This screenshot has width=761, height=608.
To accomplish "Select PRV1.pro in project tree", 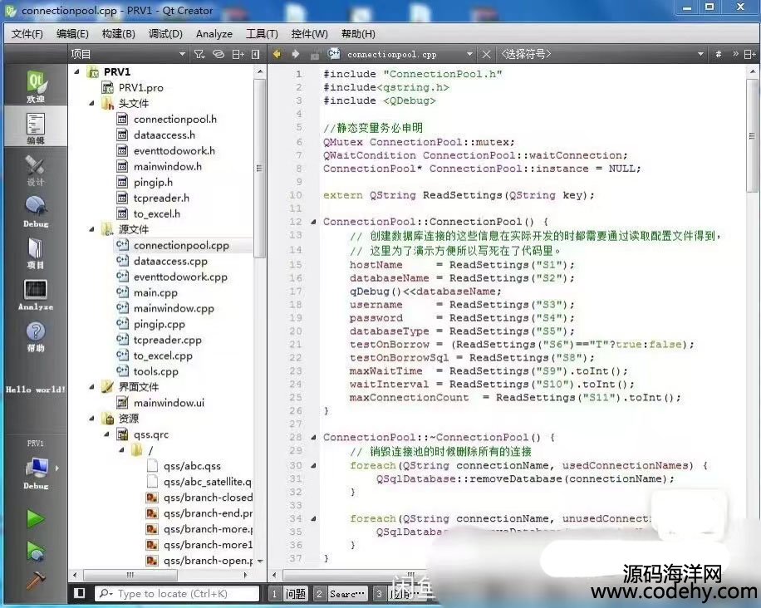I will 140,88.
